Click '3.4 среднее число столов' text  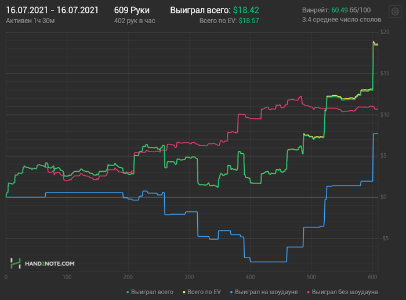342,20
